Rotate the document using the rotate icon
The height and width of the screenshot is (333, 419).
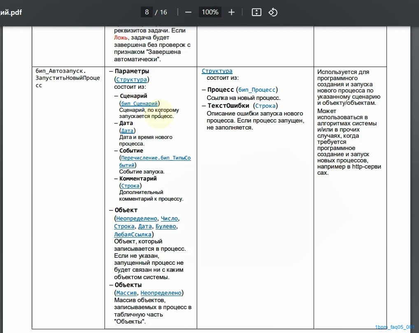pyautogui.click(x=273, y=12)
